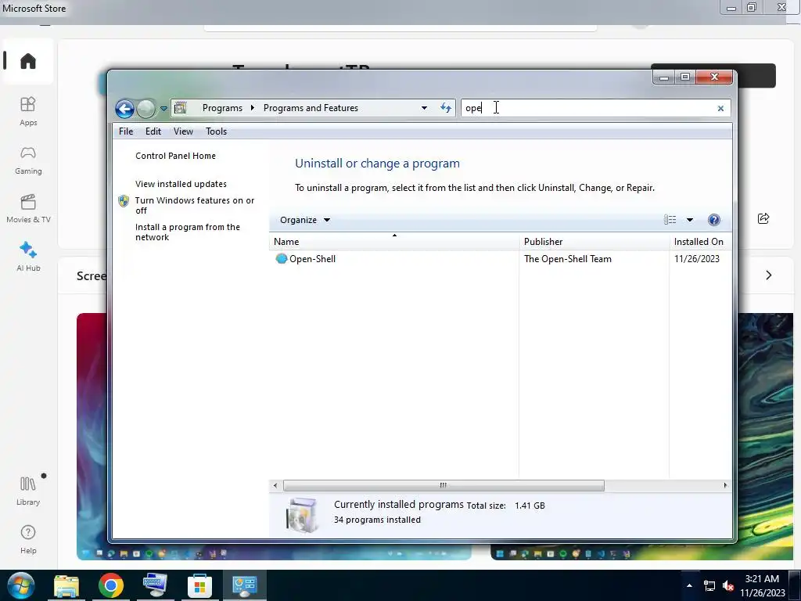Viewport: 801px width, 601px height.
Task: Open Help in Microsoft Store sidebar
Action: point(28,539)
